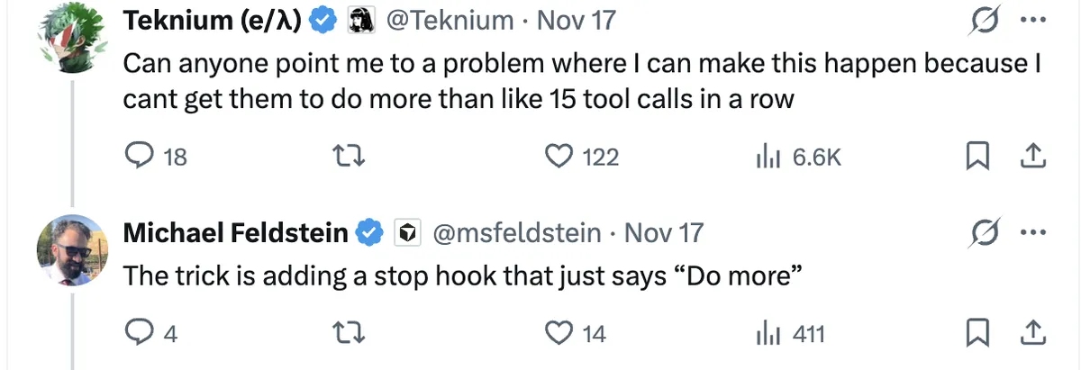
Task: Open the @Teknium handle link
Action: tap(450, 20)
